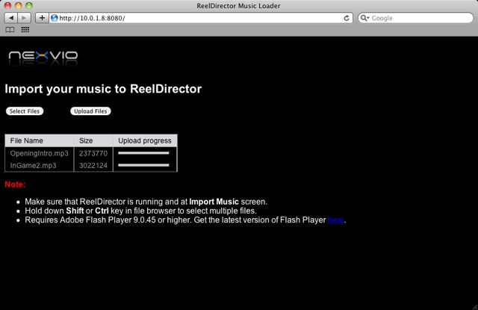Click the Upload Files button
This screenshot has height=310, width=478.
click(90, 111)
